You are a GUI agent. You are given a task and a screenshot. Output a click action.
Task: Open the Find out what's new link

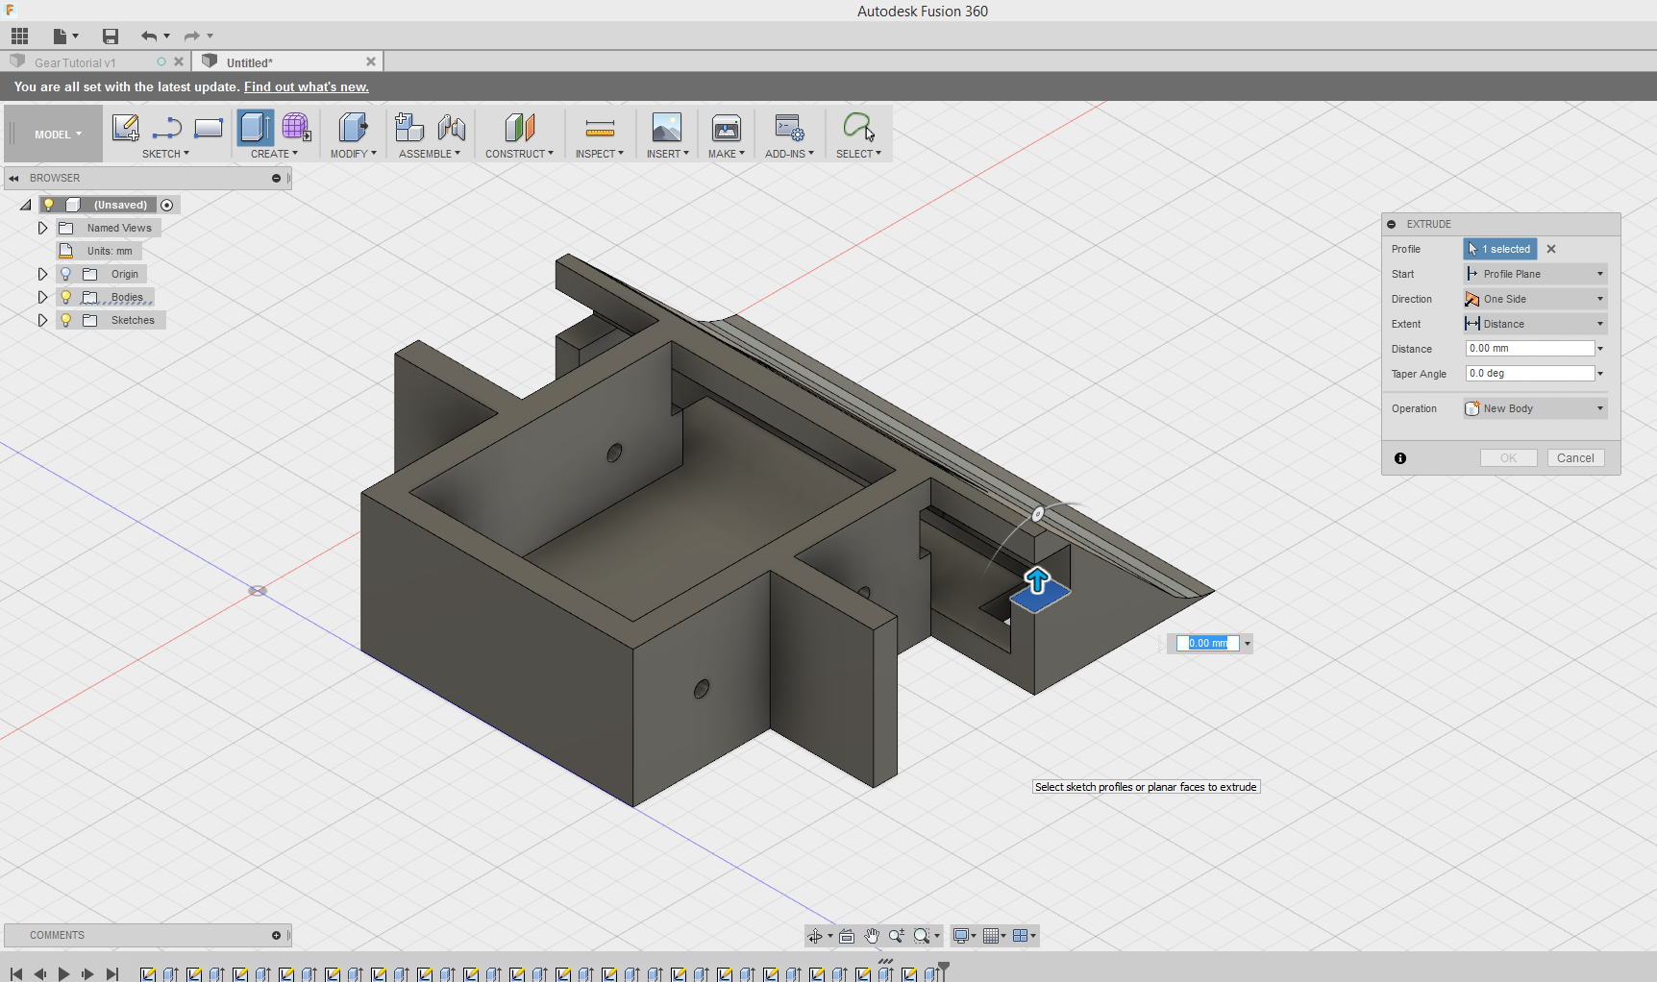point(306,86)
